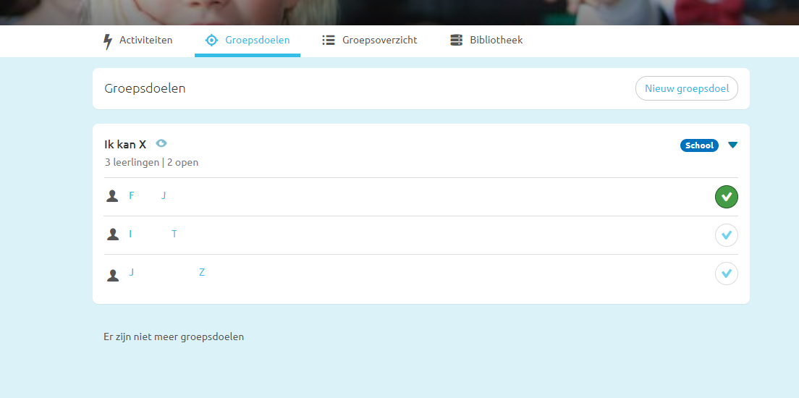
Task: Click the person icon next to I T
Action: [112, 234]
